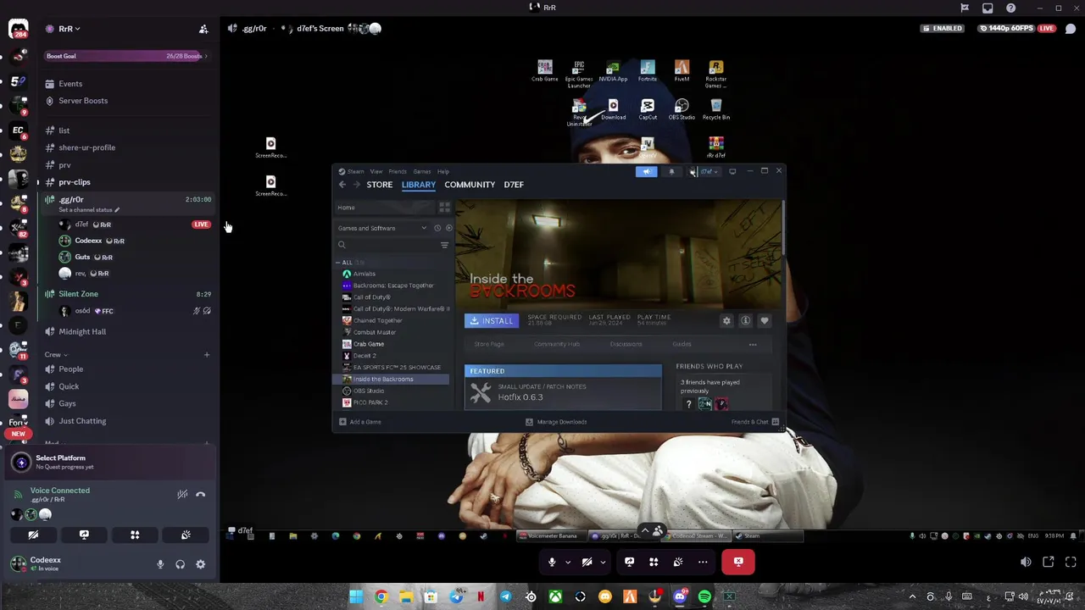Open camera options arrow in stream bar

[603, 562]
